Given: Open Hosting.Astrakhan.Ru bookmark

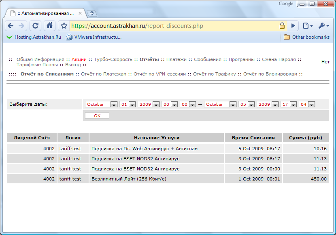Looking at the screenshot, I should click(34, 37).
